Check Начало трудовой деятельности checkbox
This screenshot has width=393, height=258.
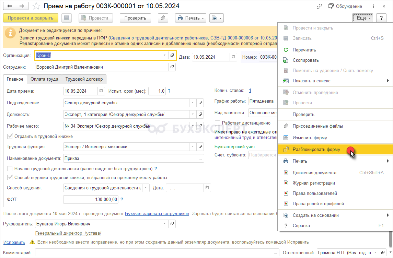10,169
